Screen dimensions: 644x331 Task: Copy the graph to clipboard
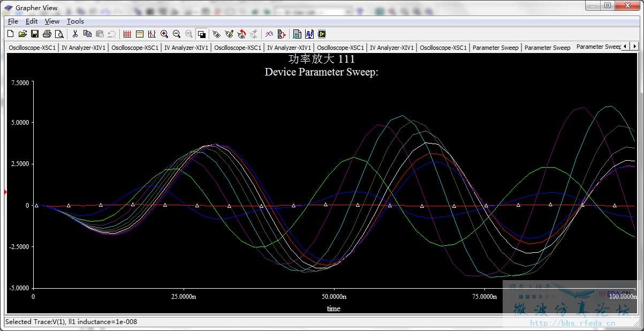tap(87, 34)
